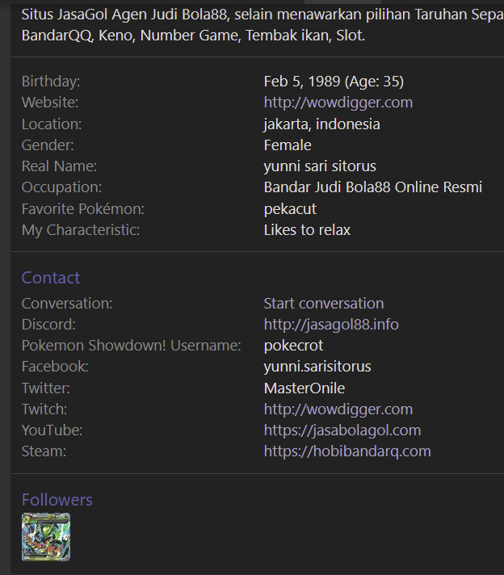Click the location text jakarta, indonesia
The image size is (504, 575).
tap(321, 124)
